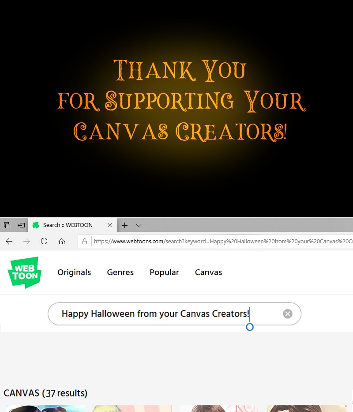
Task: Go to the Canvas section
Action: (208, 272)
